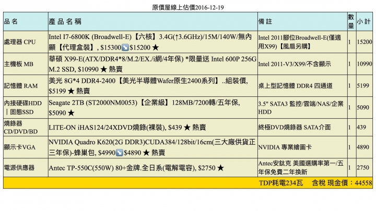376x211 pixels.
Task: Click the subtotal 4890
Action: click(x=363, y=147)
